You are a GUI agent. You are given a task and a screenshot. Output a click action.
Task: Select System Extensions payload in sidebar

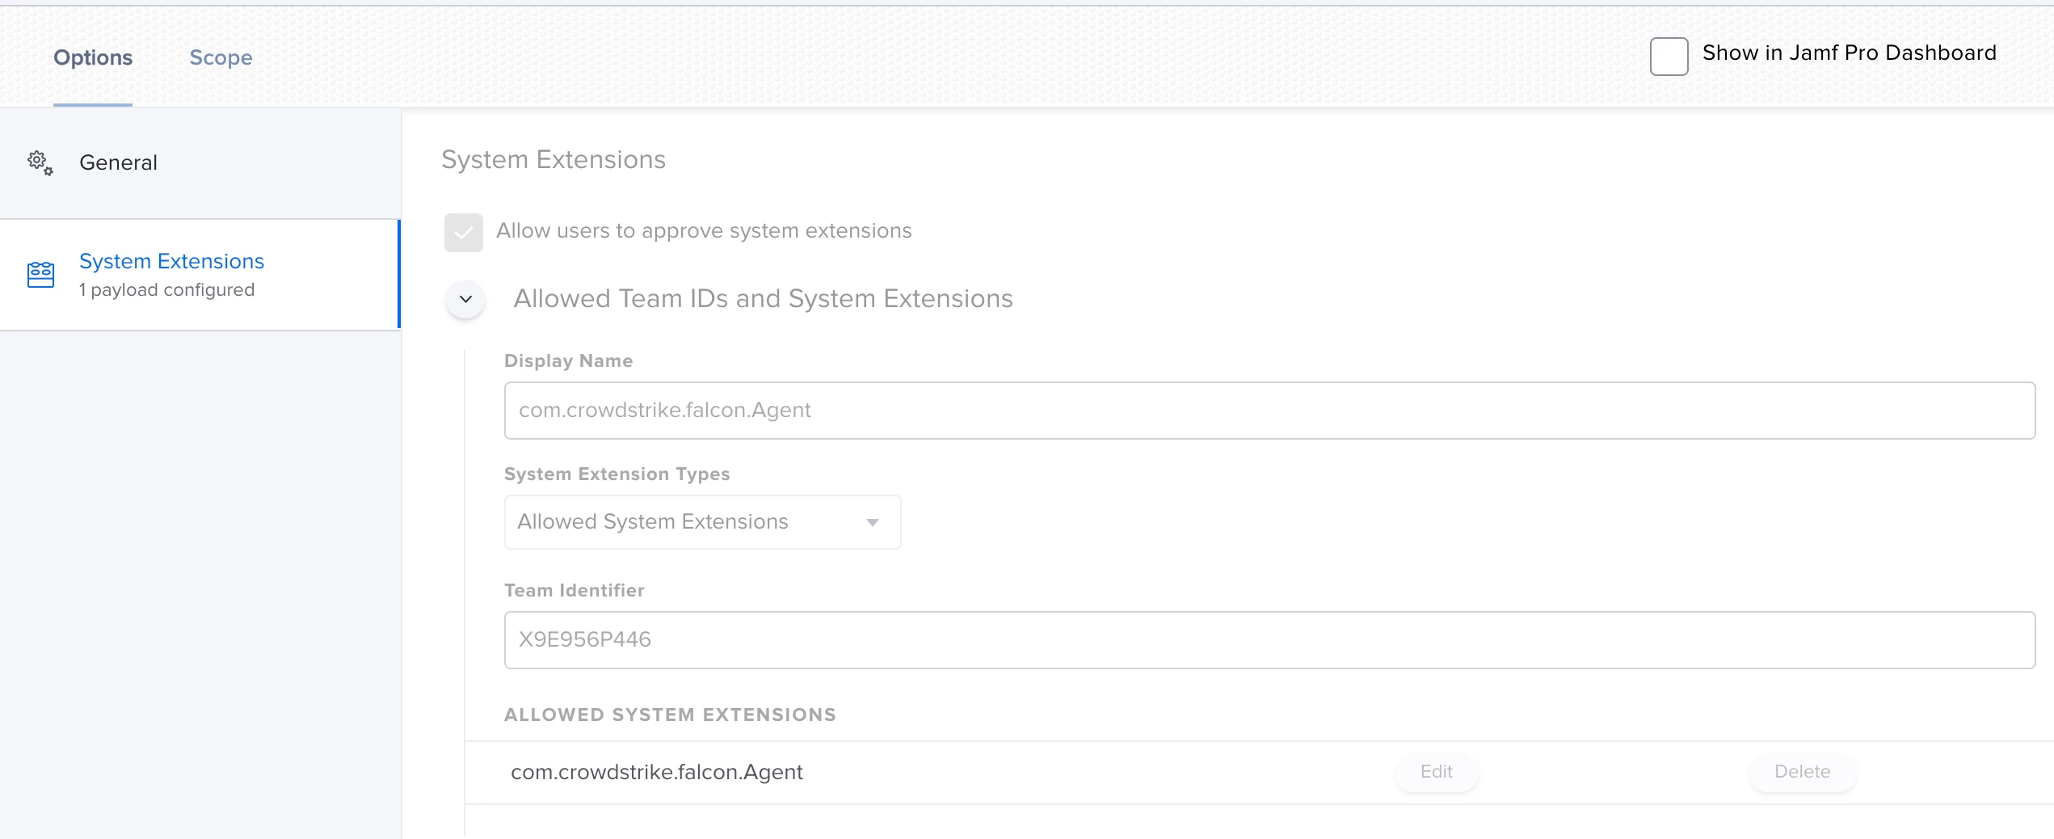(x=200, y=275)
